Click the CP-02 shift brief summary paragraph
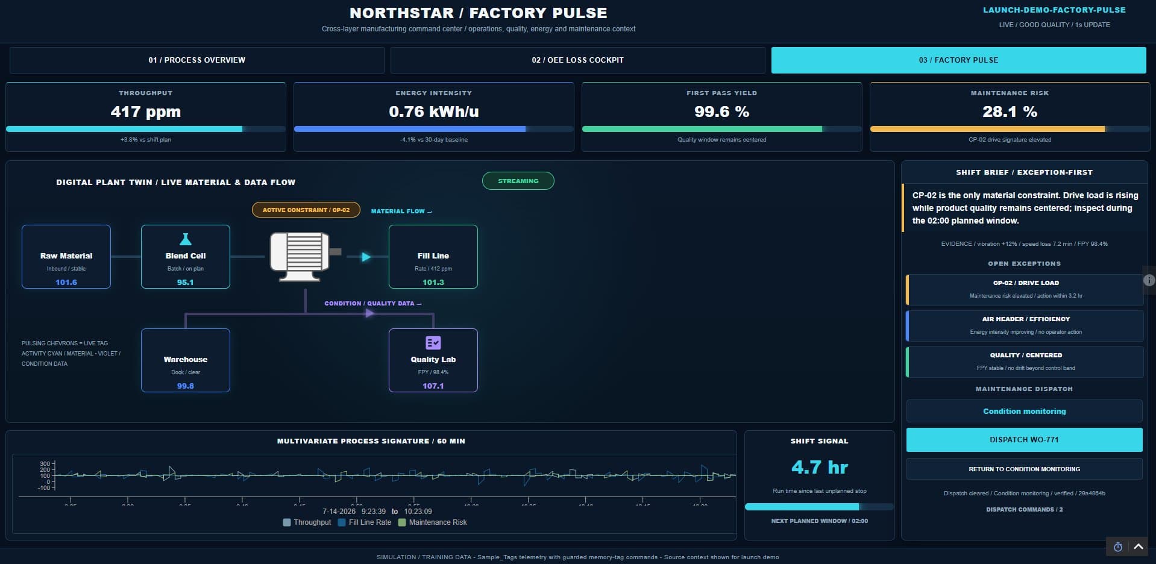This screenshot has height=564, width=1156. (x=1025, y=208)
